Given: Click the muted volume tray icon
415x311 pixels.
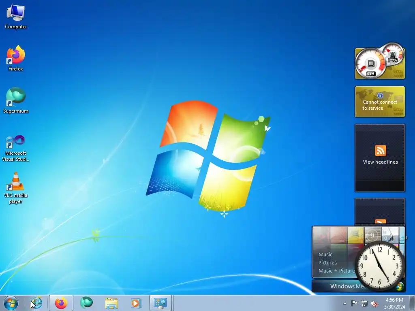Looking at the screenshot, I should point(374,303).
